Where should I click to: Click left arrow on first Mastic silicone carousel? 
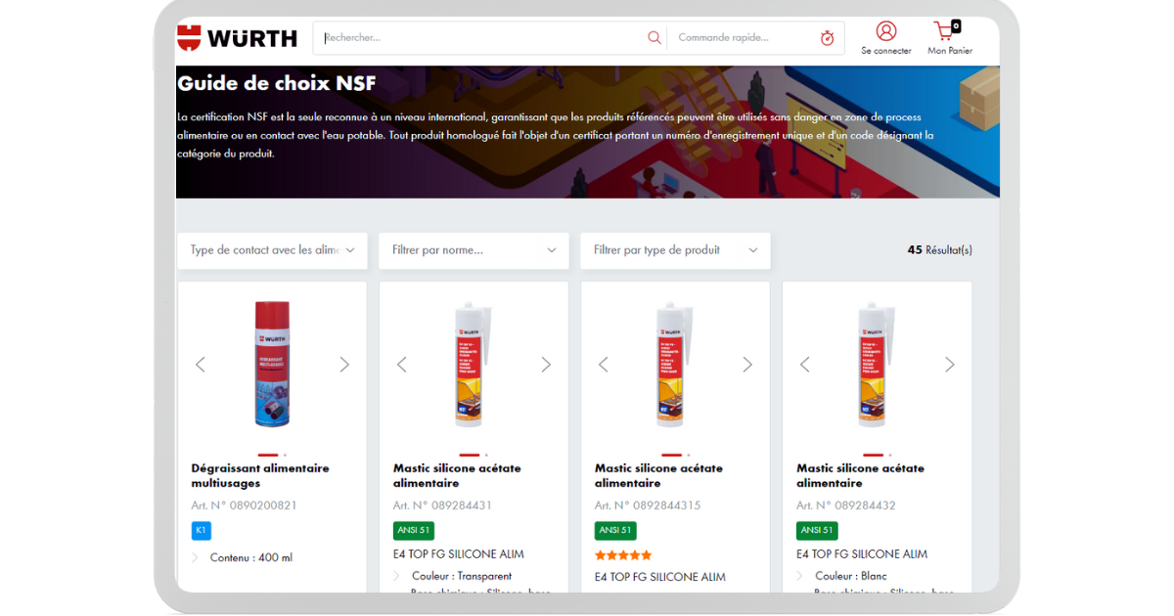tap(401, 364)
